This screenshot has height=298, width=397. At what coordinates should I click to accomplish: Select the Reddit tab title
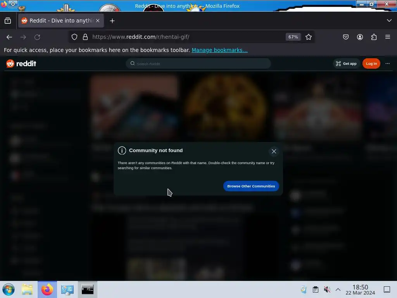(x=62, y=21)
